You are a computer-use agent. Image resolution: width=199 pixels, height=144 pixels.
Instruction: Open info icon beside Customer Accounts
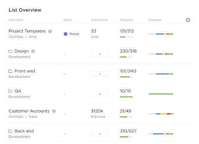54,111
